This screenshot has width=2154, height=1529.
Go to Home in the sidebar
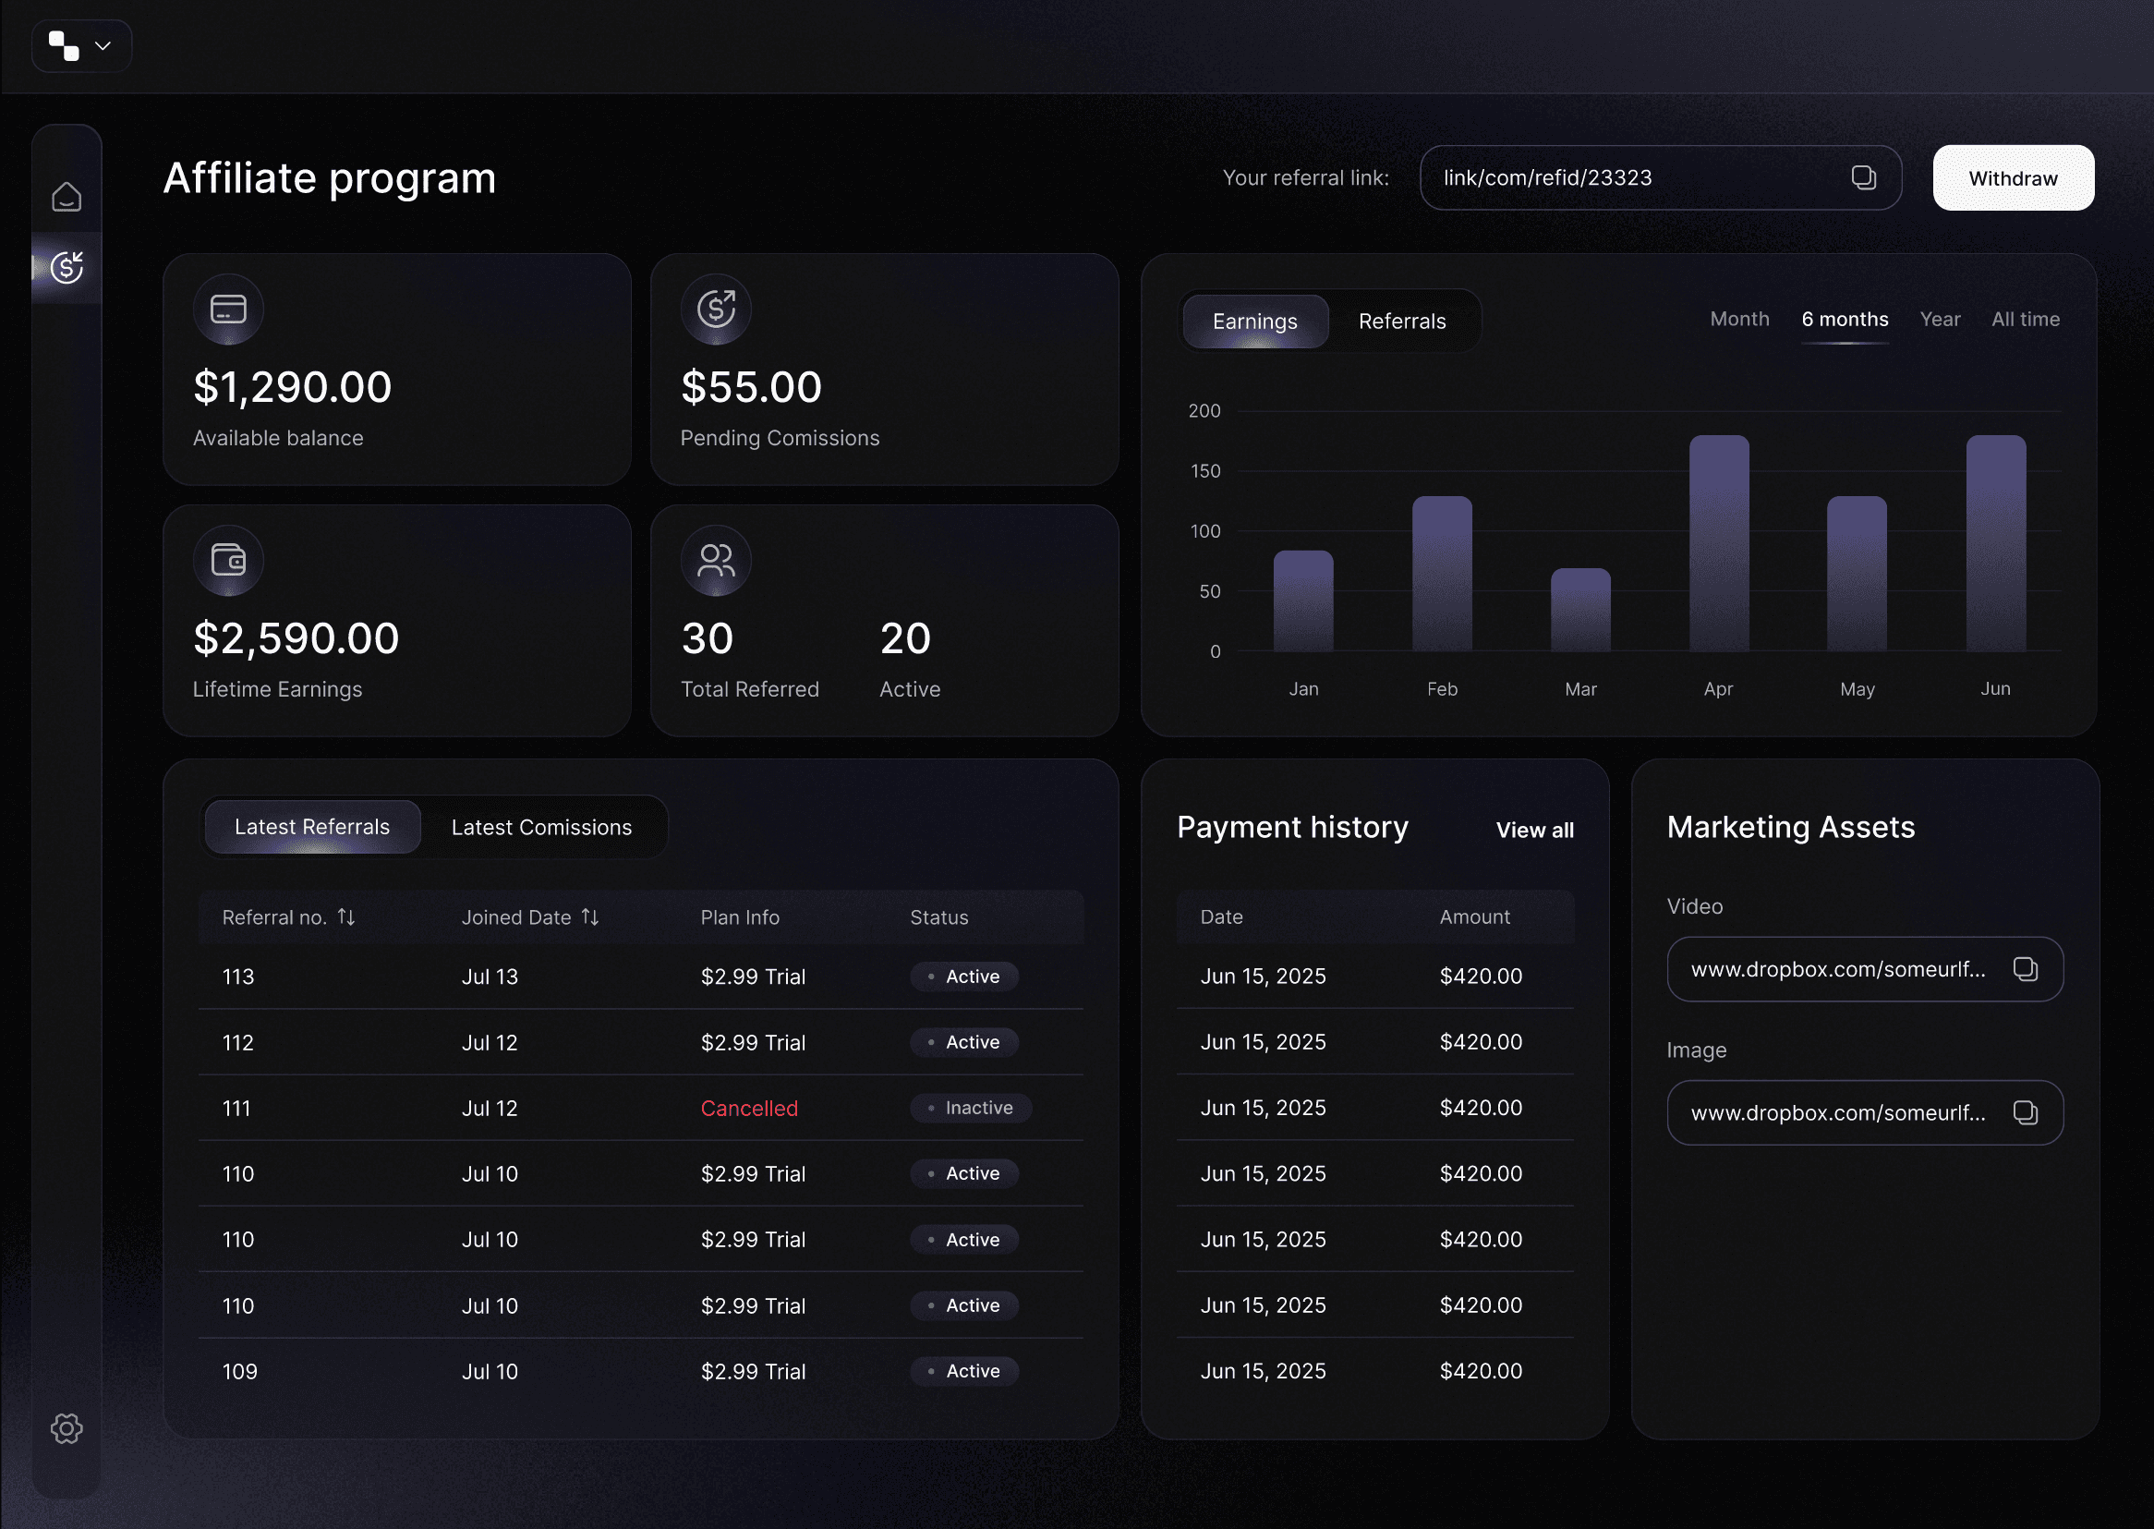66,196
